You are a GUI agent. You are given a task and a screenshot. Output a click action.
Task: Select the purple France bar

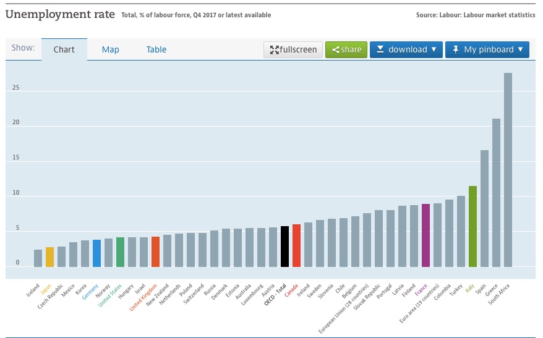click(425, 235)
